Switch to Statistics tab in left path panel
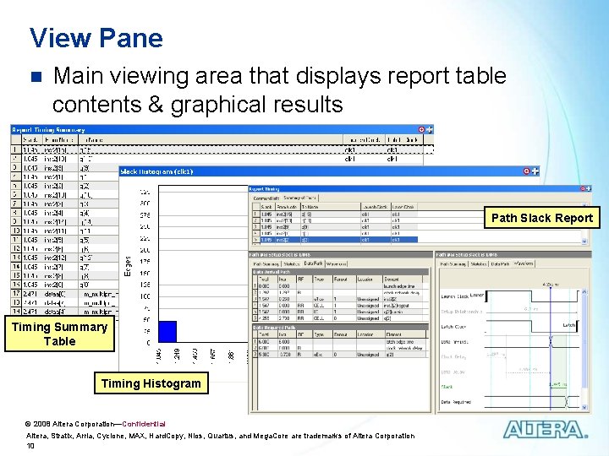This screenshot has width=609, height=456. [291, 263]
